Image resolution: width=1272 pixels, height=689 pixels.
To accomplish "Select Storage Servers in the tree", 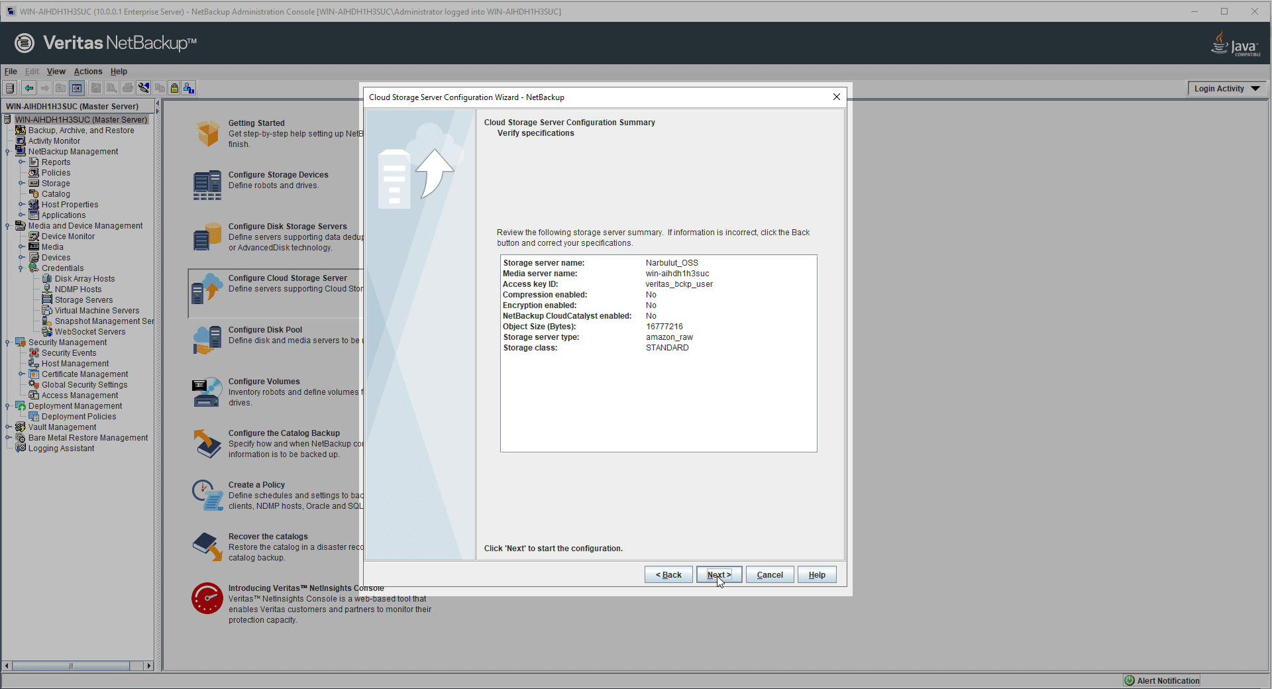I will point(83,300).
